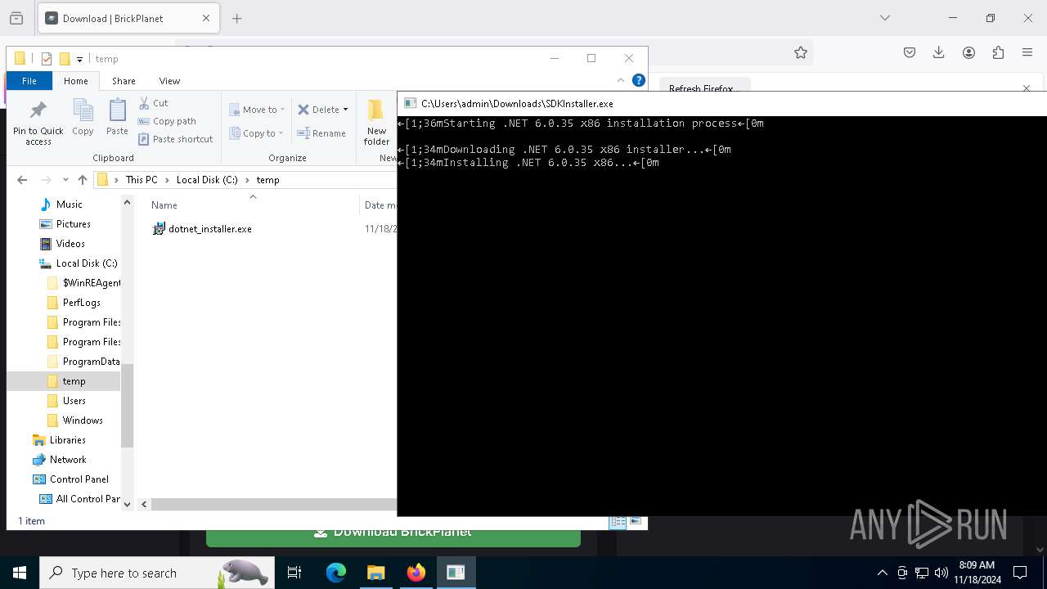Click Paste shortcut command
This screenshot has height=589, width=1047.
pyautogui.click(x=176, y=139)
